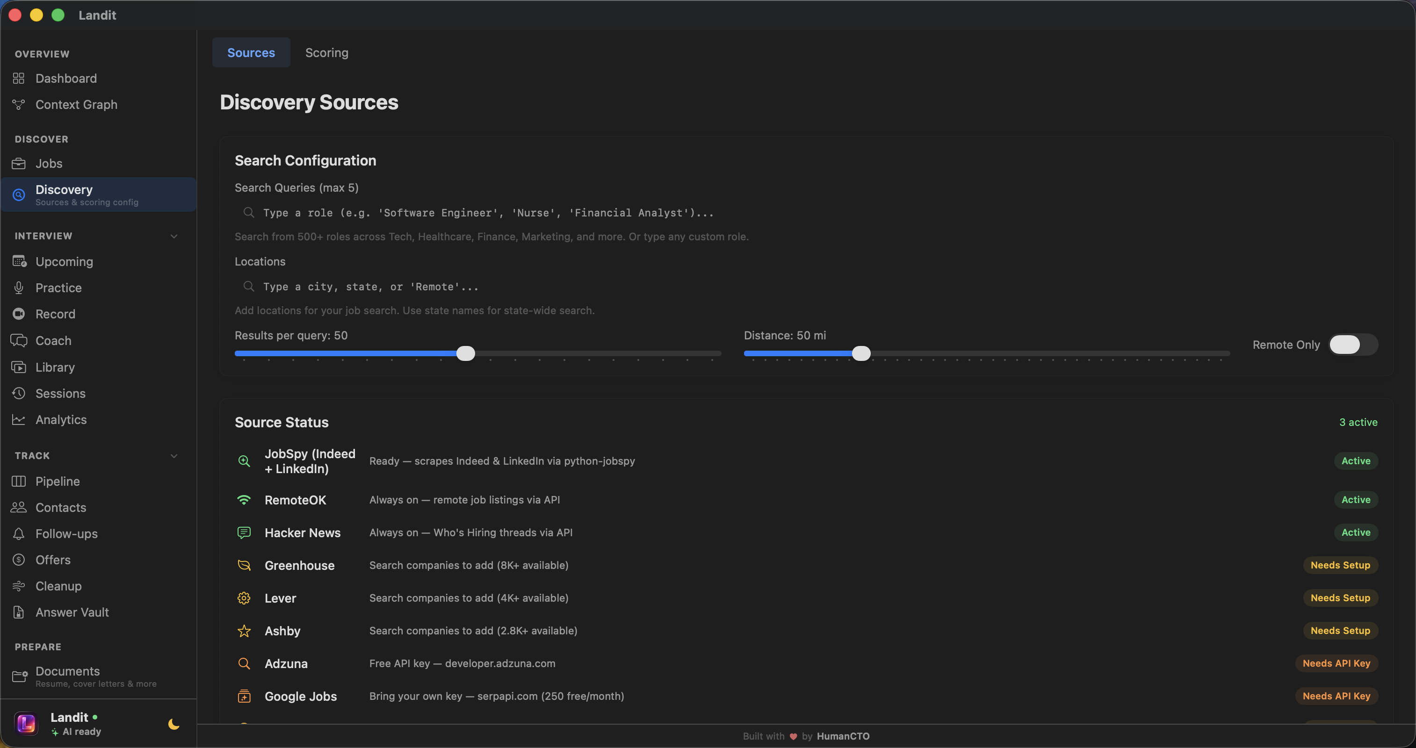Select the Dashboard icon in sidebar
1416x748 pixels.
[19, 78]
